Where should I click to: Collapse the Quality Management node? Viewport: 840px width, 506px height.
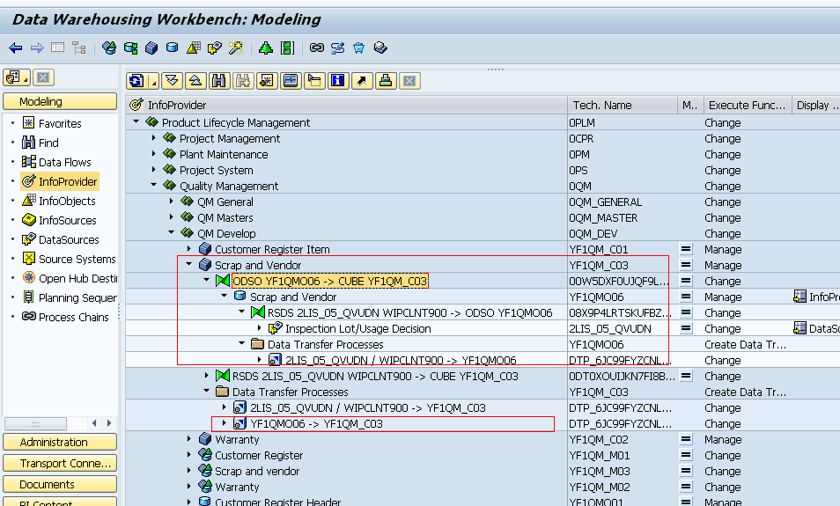click(x=154, y=186)
